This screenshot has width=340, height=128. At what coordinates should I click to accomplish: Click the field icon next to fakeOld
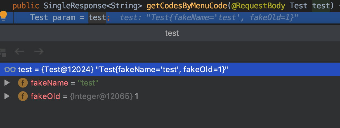tap(23, 96)
